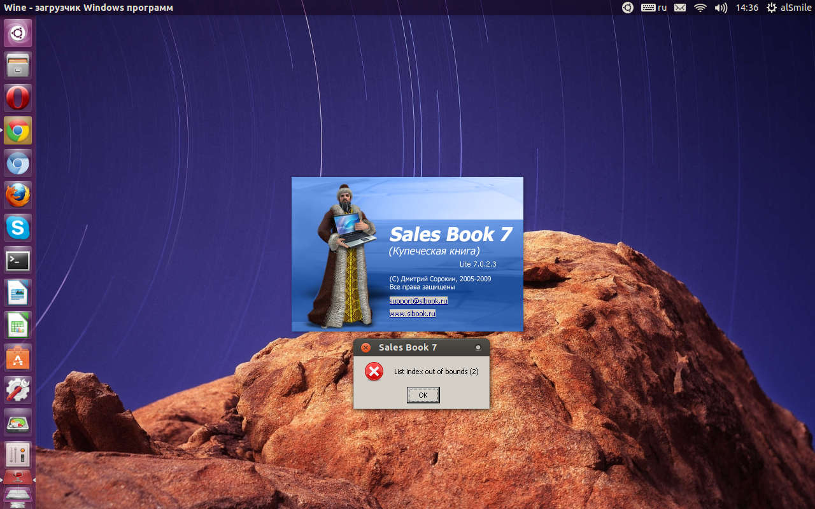Close the Sales Book 7 error dialog
The image size is (815, 509).
[x=365, y=347]
